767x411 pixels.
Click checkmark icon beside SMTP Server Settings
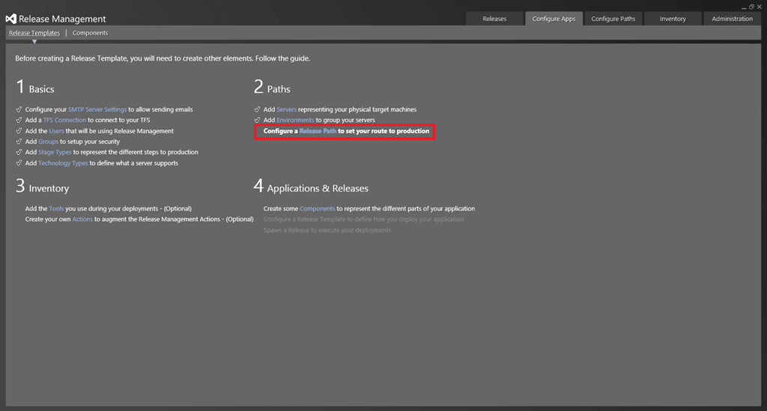coord(19,109)
